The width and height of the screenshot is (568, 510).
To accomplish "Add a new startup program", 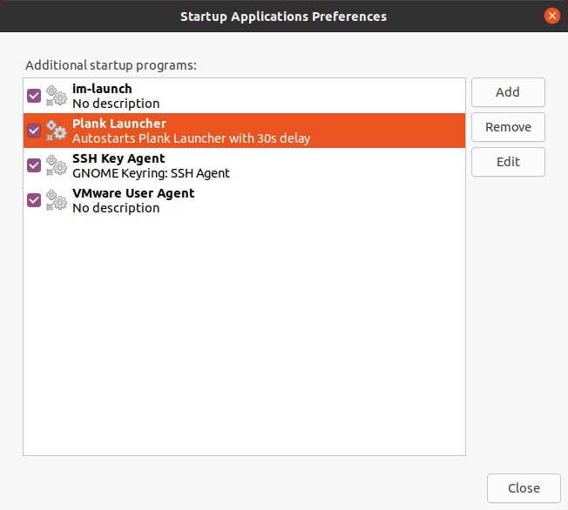I will [508, 92].
